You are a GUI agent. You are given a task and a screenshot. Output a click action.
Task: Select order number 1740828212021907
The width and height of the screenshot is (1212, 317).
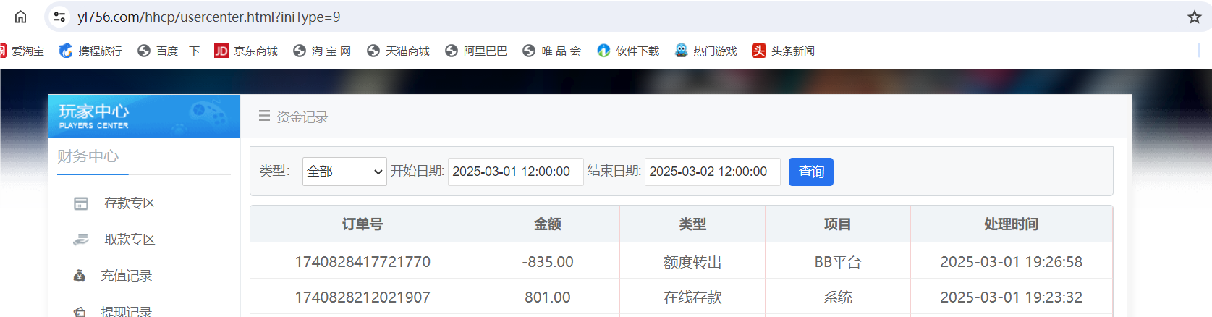(x=363, y=297)
